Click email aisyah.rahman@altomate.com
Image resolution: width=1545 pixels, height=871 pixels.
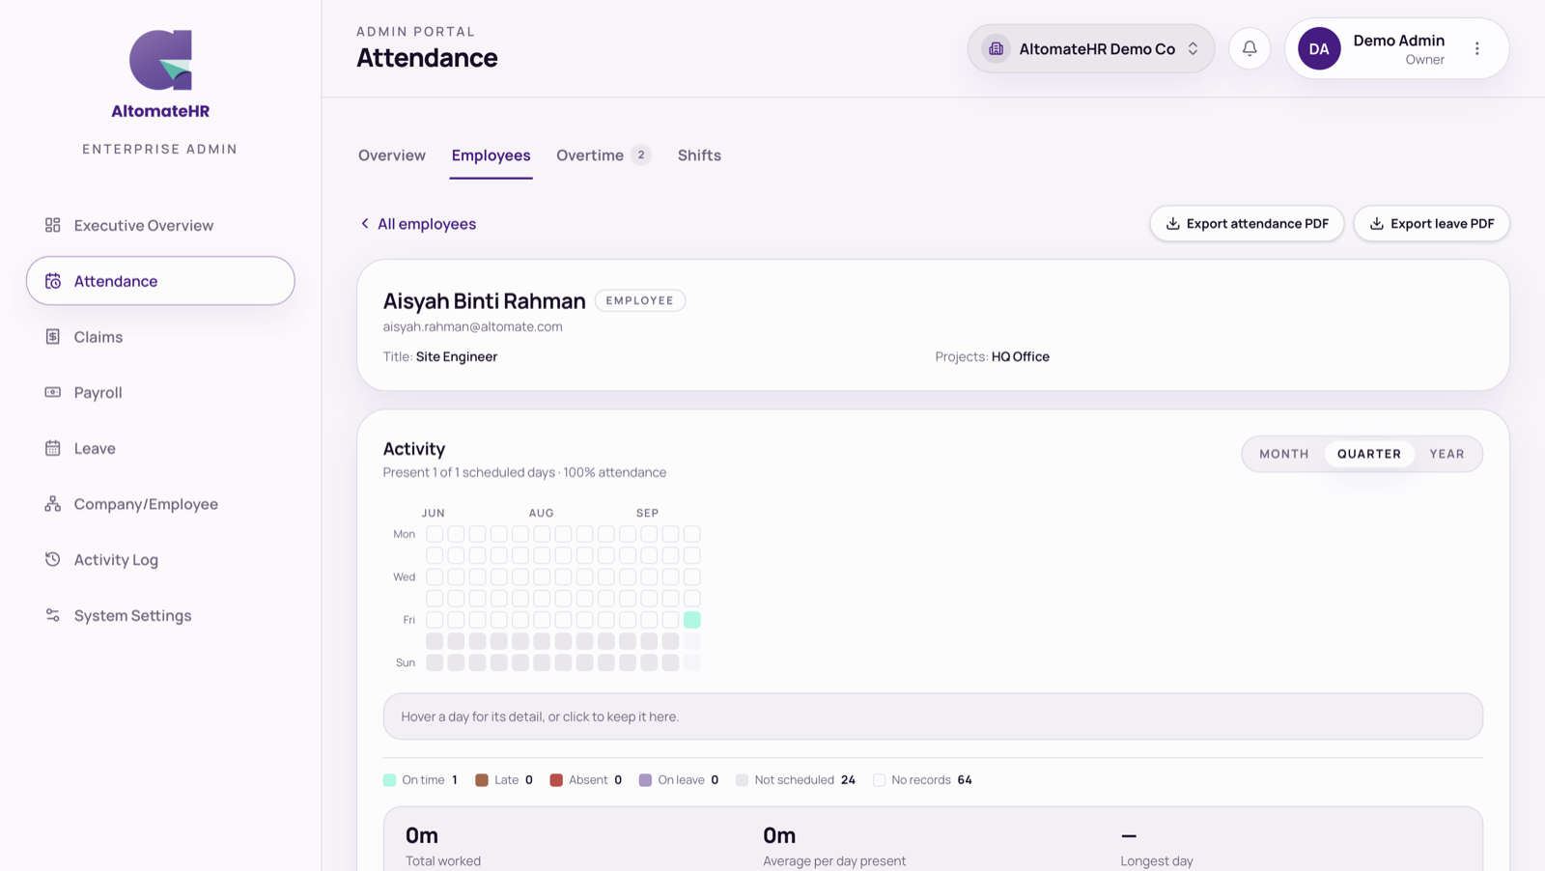click(472, 326)
